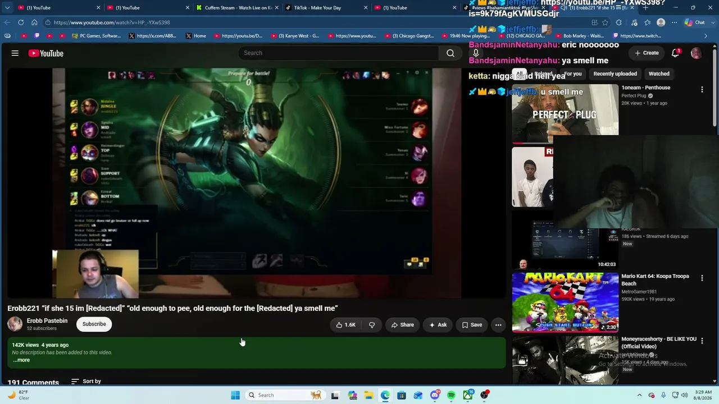
Task: Open options for 1oneam - Penthouse video
Action: pyautogui.click(x=702, y=89)
